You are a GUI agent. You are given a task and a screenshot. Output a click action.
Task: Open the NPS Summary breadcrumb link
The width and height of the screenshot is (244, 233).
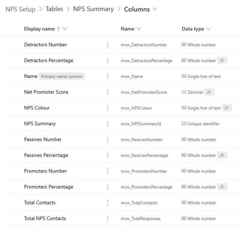[93, 9]
